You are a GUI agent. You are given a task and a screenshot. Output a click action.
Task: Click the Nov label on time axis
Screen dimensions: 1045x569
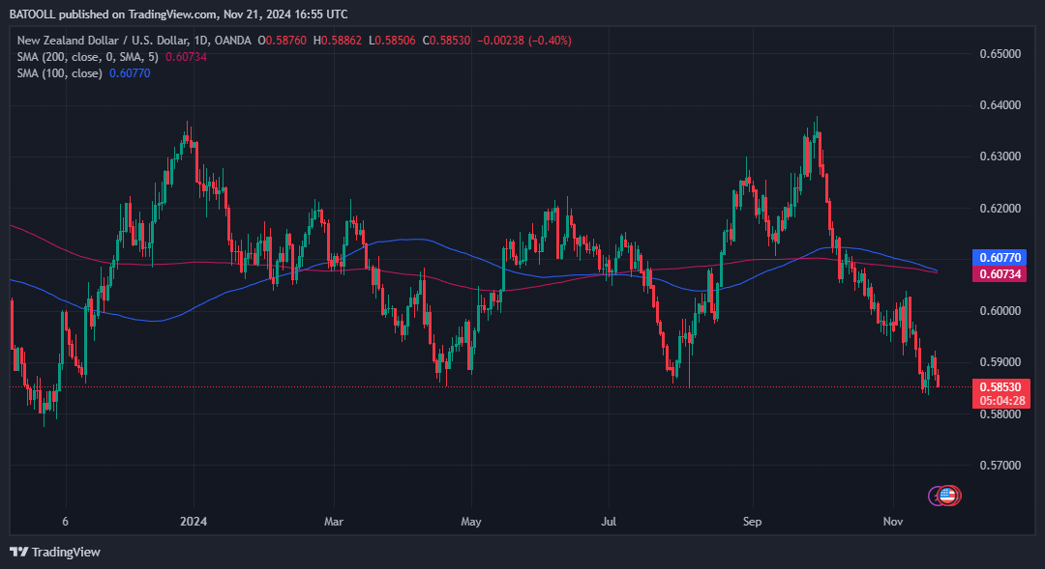coord(892,521)
